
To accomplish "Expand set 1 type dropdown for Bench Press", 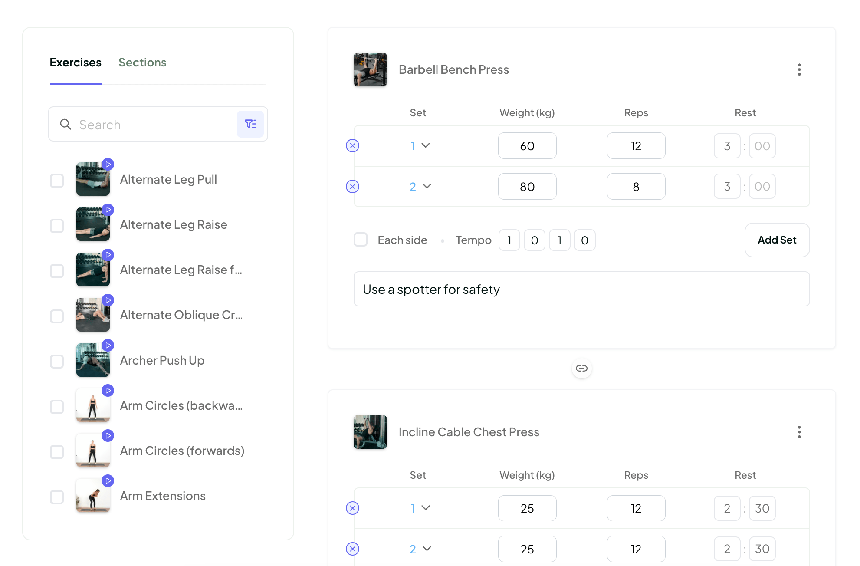I will click(420, 146).
